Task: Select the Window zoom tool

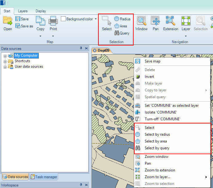Action: [x=141, y=21]
